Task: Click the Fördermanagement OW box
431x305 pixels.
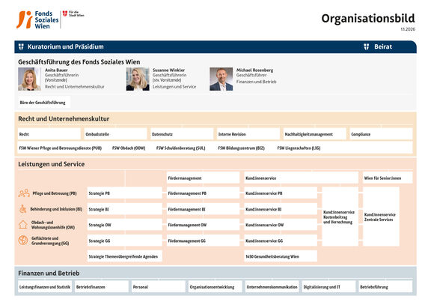Action: point(203,225)
